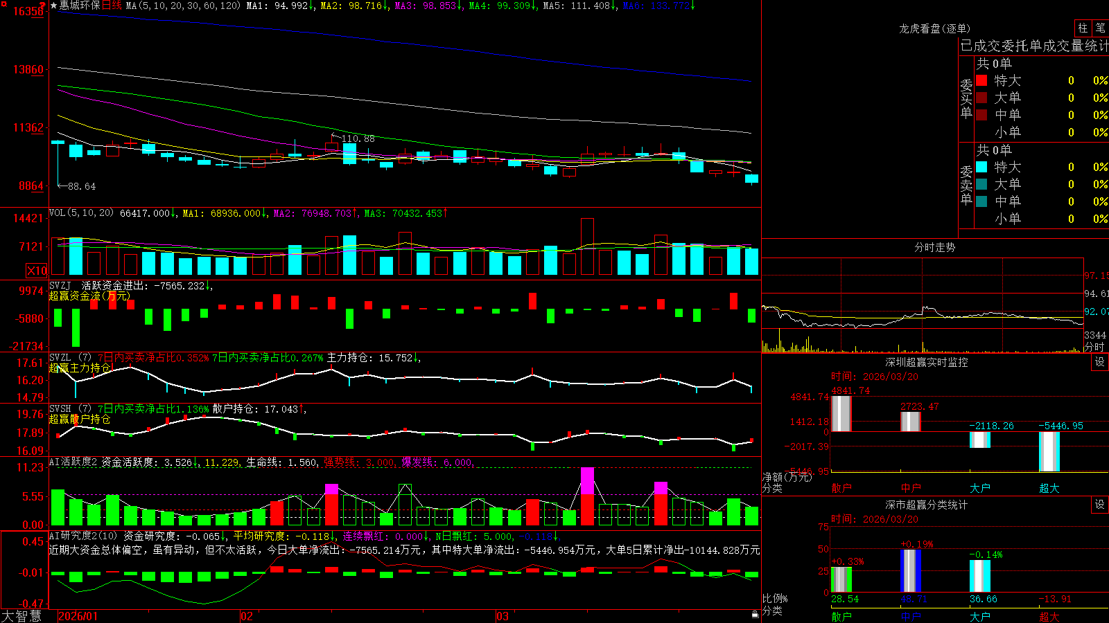Click the teal 大单 swatch under 委卖单
This screenshot has width=1109, height=623.
(x=981, y=184)
